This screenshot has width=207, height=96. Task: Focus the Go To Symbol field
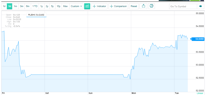tap(183, 6)
